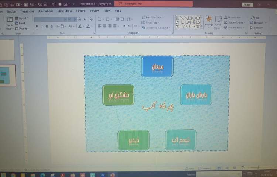This screenshot has width=277, height=177.
Task: Click the Record button in Quick Access Toolbar
Action: (x=60, y=4)
